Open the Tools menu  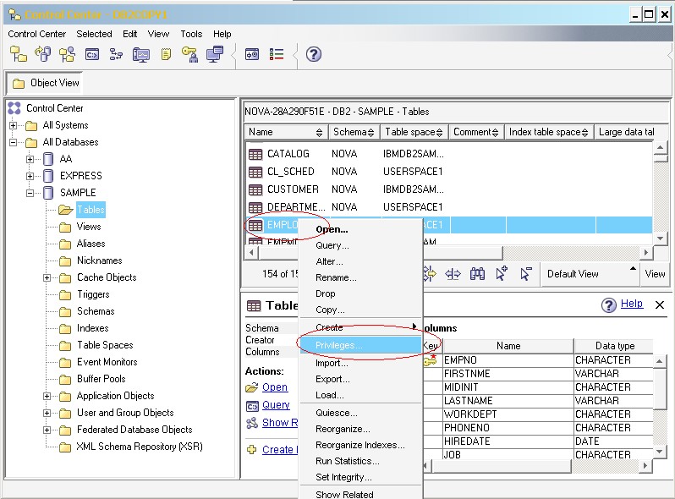(191, 34)
